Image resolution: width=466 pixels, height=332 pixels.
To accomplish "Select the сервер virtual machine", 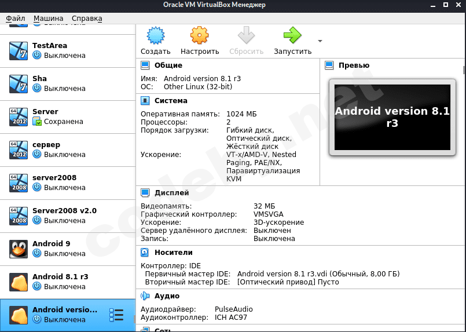I will [68, 150].
